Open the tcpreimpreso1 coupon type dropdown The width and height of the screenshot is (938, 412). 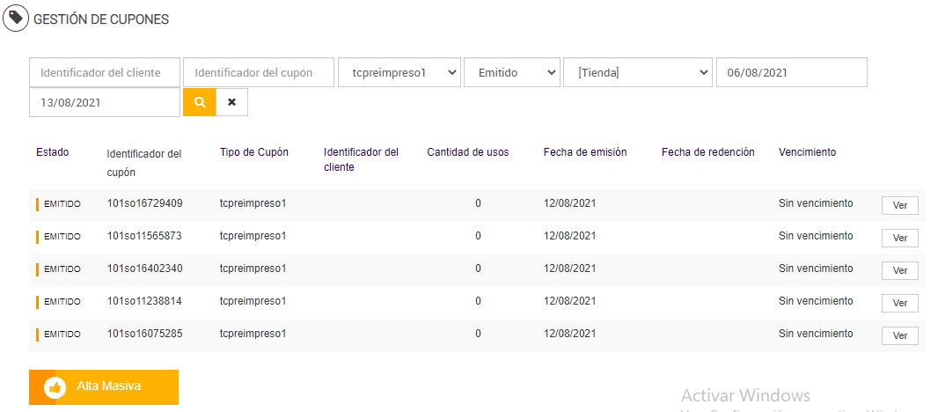pos(399,73)
